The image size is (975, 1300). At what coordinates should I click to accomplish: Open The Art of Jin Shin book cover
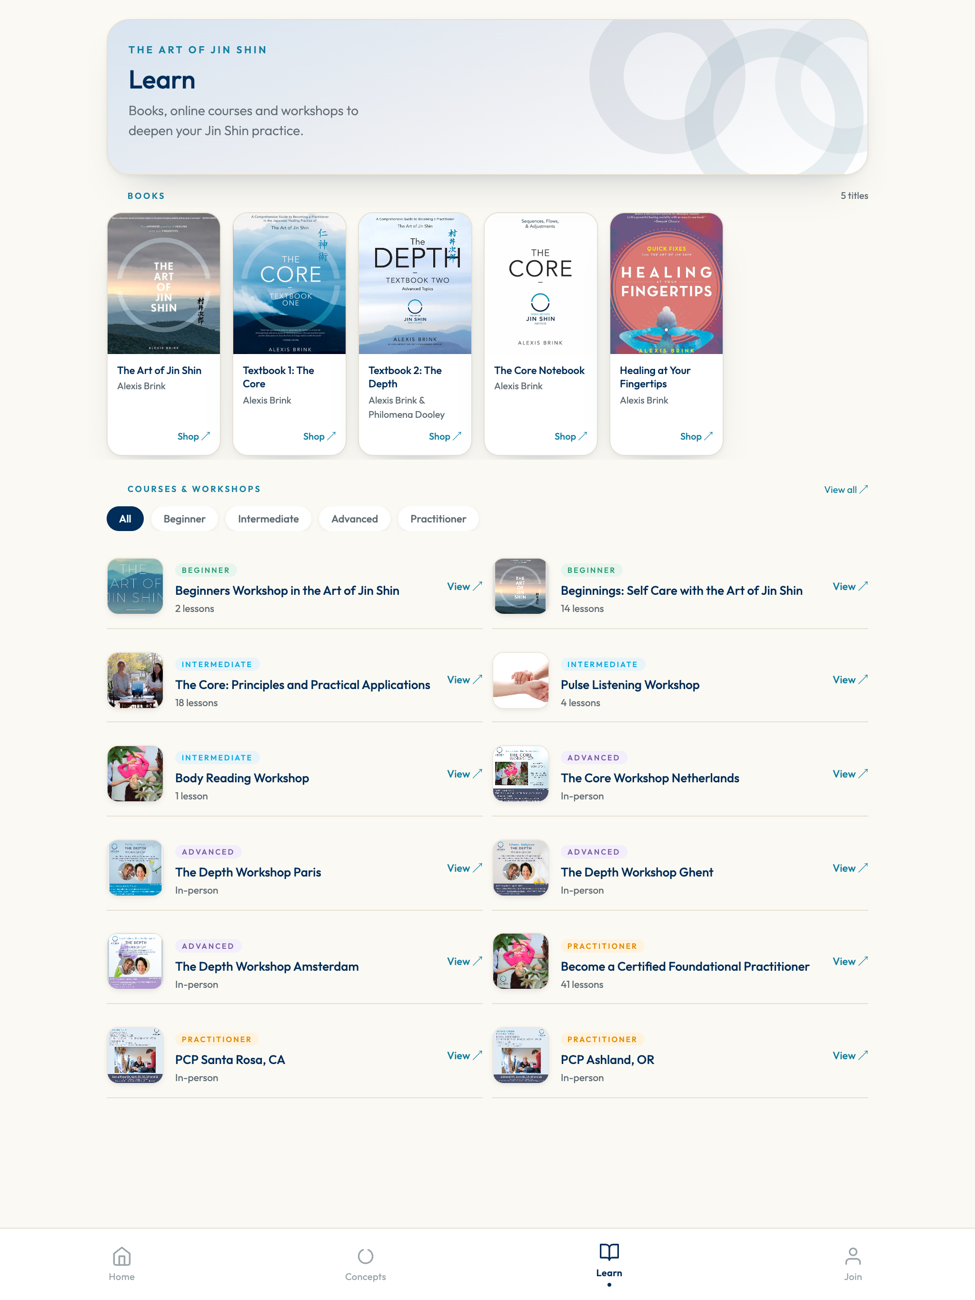tap(163, 283)
